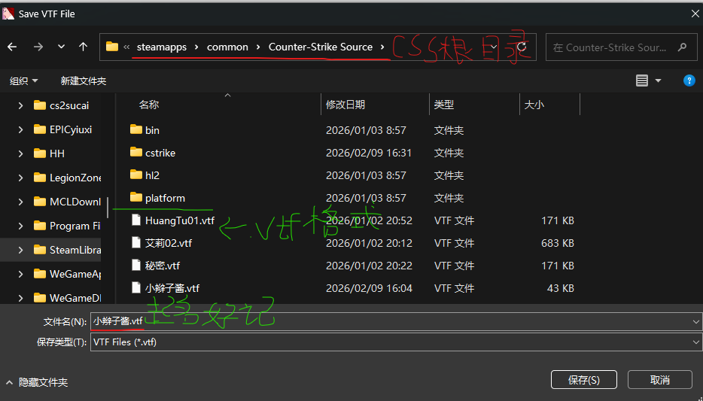
Task: Sort files by 修改日期 column
Action: pyautogui.click(x=345, y=105)
